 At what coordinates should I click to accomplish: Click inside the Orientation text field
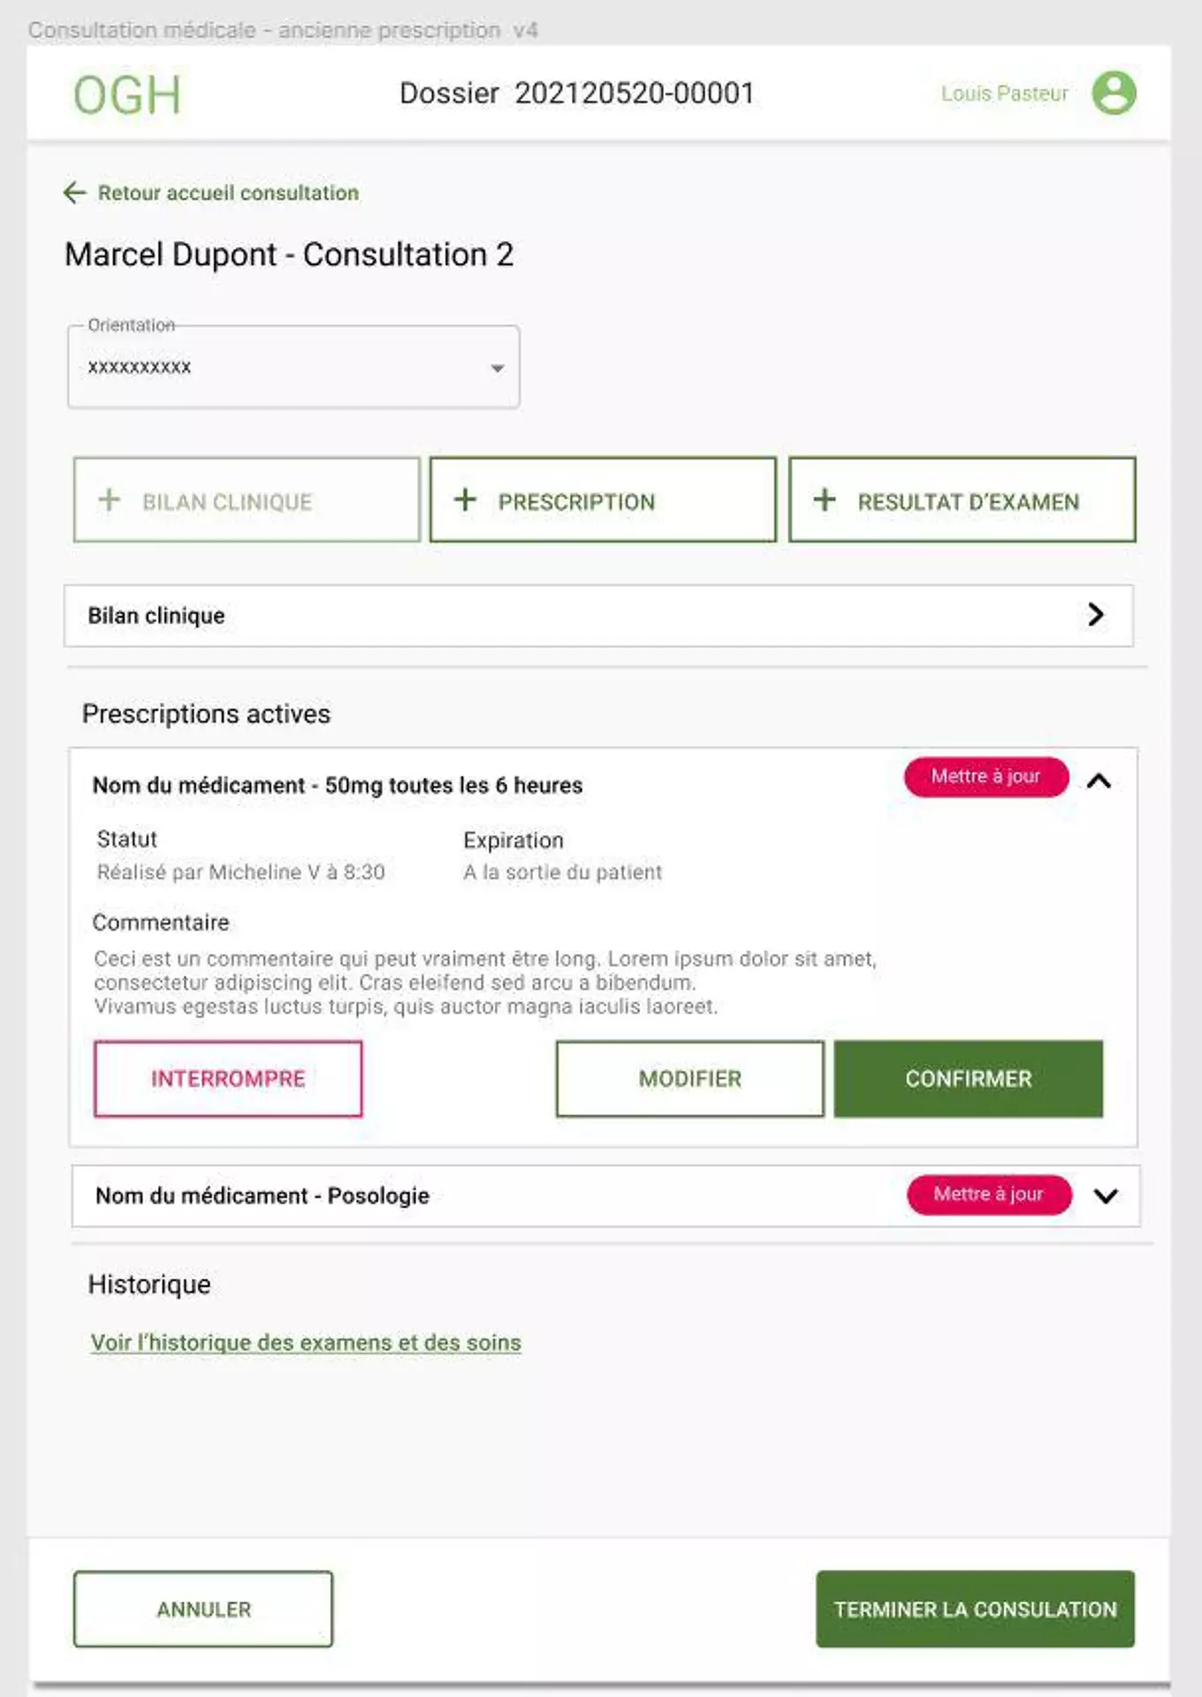(265, 367)
